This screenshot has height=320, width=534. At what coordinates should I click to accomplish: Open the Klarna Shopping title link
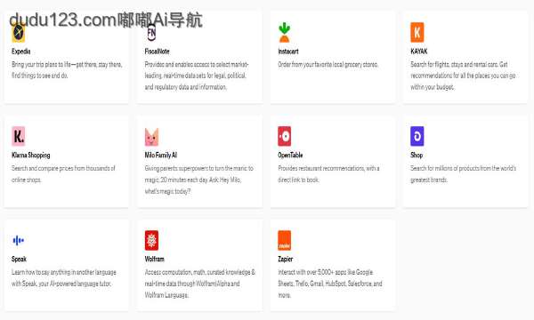pos(31,155)
